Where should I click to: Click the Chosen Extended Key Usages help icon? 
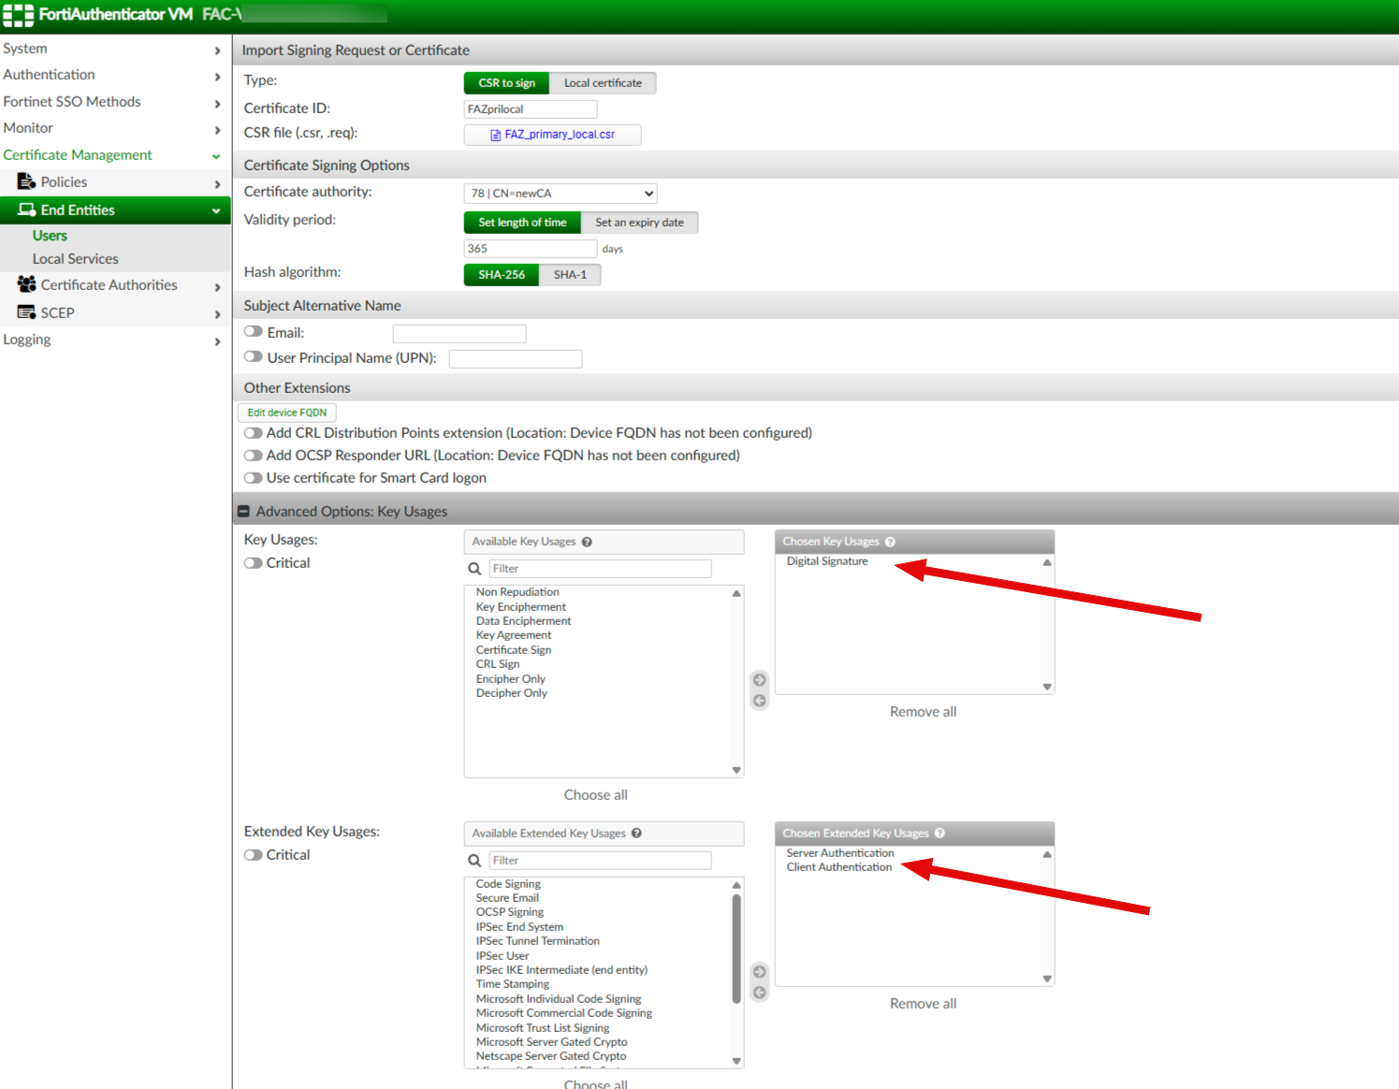tap(940, 834)
